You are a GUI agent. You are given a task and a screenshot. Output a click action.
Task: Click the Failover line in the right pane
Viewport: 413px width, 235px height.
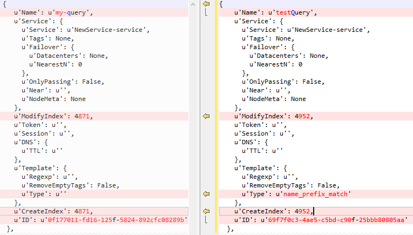point(268,47)
